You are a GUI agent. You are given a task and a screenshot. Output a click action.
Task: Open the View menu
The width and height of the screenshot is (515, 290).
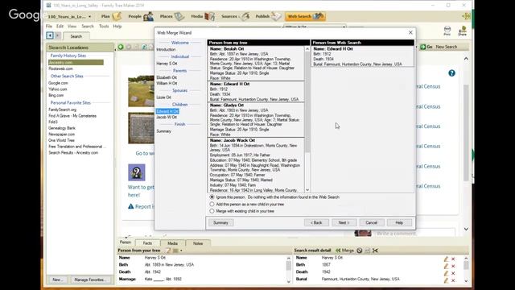point(72,27)
